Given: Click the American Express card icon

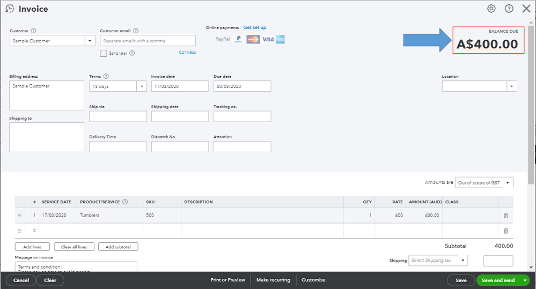Looking at the screenshot, I should click(280, 39).
